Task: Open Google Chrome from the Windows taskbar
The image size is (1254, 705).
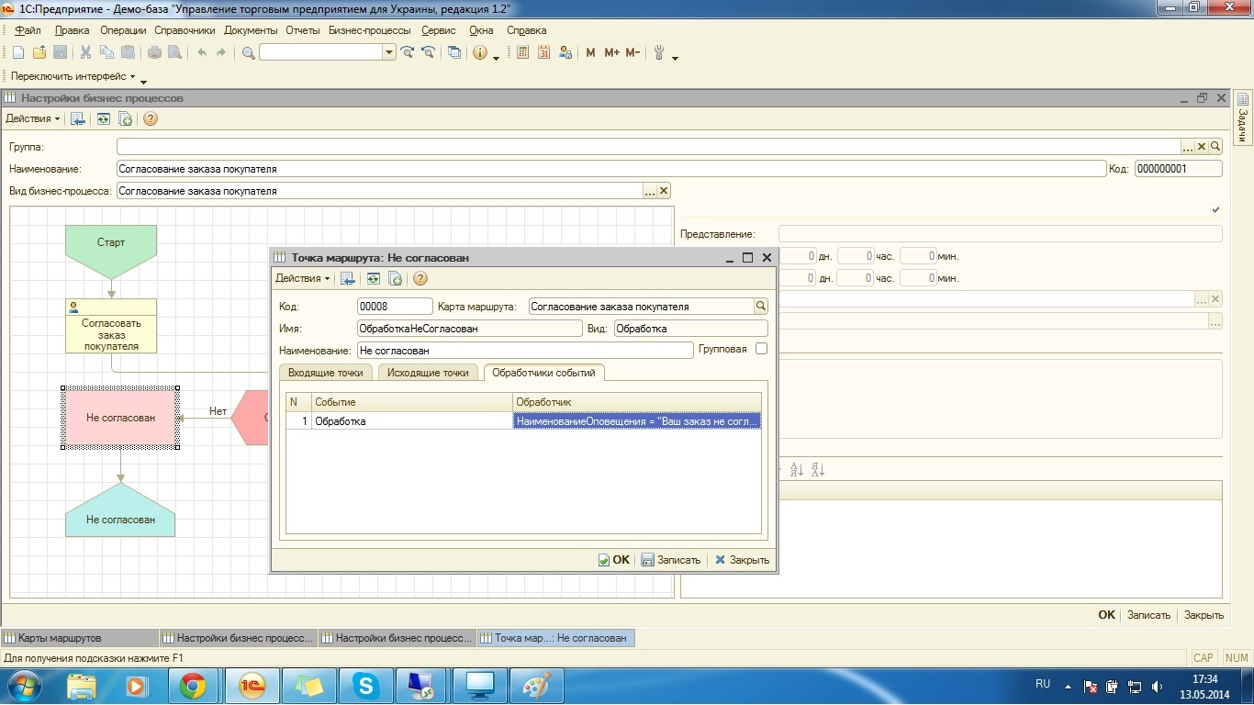Action: point(193,685)
